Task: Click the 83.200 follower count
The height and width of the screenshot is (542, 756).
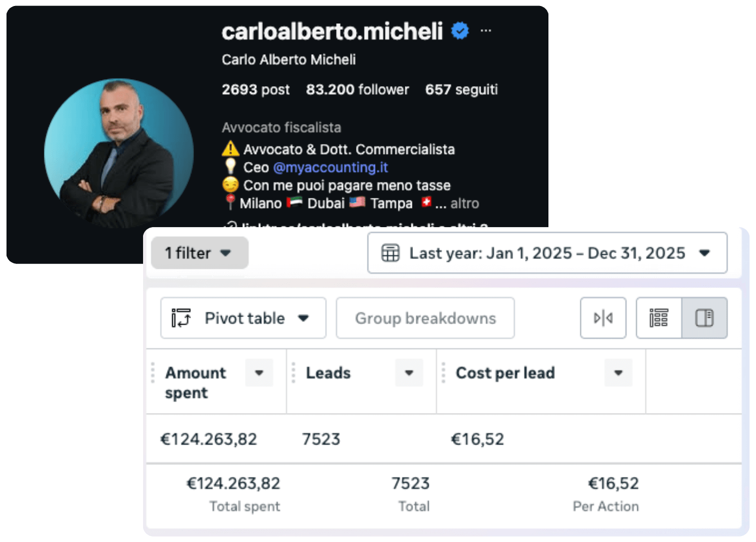Action: [357, 89]
